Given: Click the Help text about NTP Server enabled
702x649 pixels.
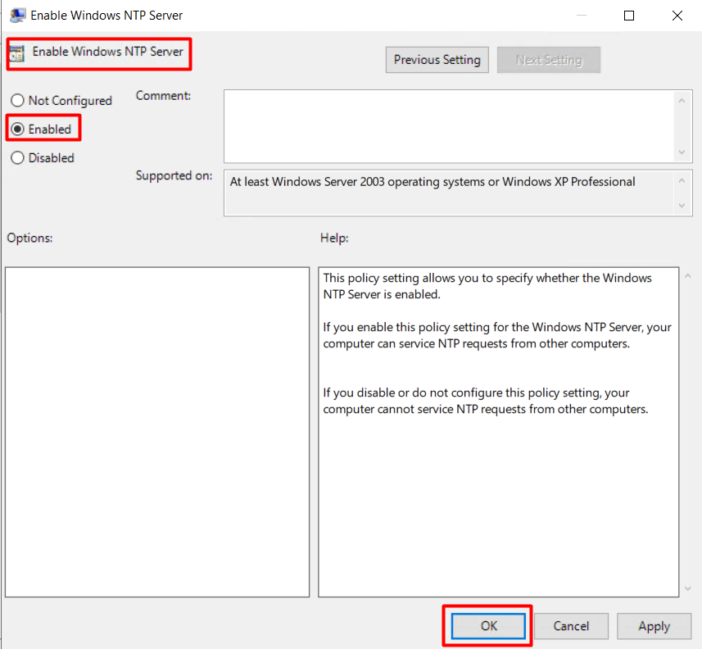Looking at the screenshot, I should [487, 286].
